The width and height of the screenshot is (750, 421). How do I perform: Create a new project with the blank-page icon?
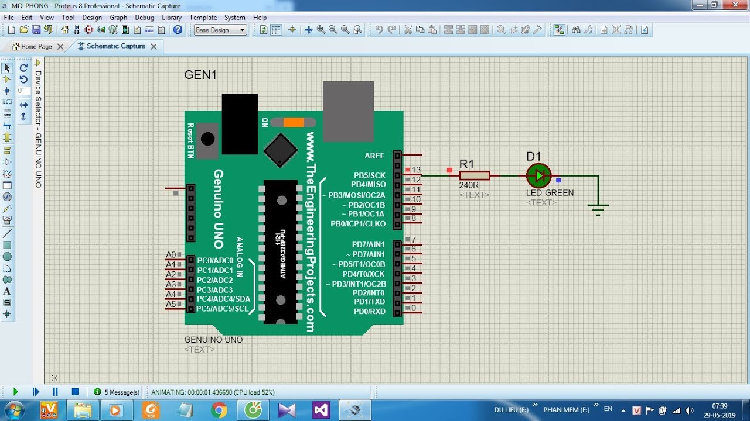click(x=12, y=30)
